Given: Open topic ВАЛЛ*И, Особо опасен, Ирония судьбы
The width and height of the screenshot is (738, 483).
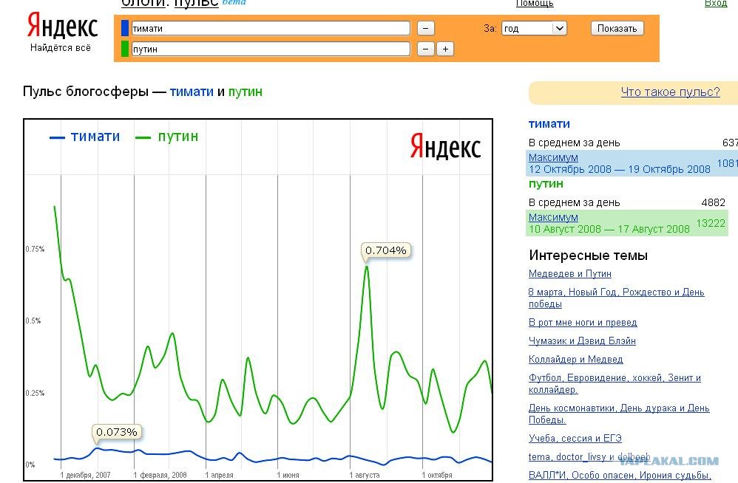Looking at the screenshot, I should tap(620, 475).
